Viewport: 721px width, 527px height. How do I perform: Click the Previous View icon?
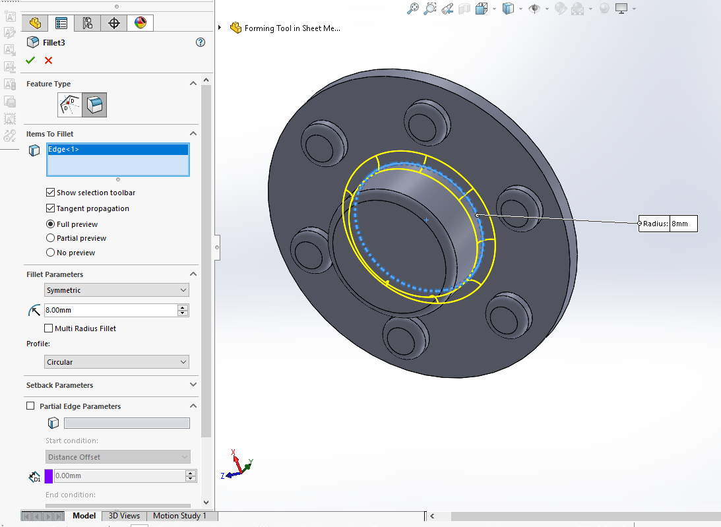tap(447, 9)
